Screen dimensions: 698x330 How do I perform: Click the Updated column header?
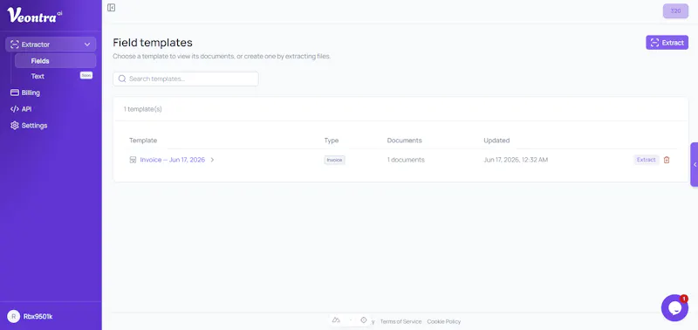click(x=496, y=141)
